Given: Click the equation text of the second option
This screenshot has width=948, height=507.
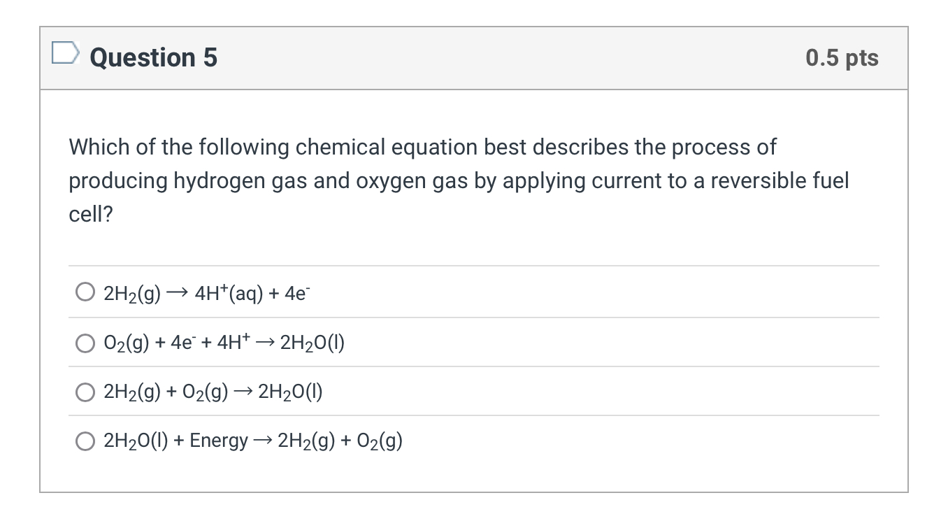Looking at the screenshot, I should point(224,342).
